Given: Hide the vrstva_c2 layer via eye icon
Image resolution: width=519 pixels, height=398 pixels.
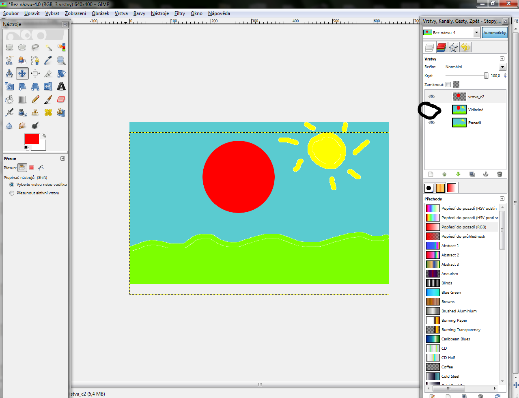Looking at the screenshot, I should tap(432, 97).
